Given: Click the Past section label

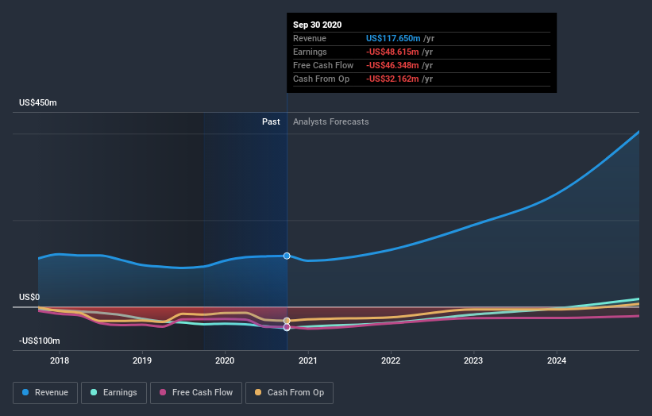Looking at the screenshot, I should 271,121.
